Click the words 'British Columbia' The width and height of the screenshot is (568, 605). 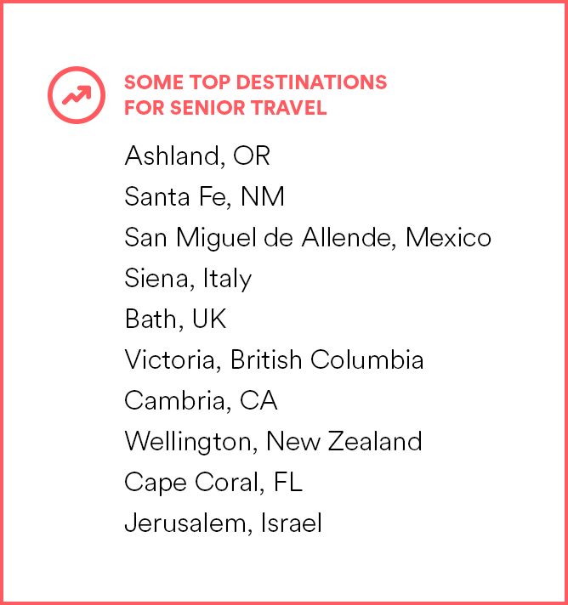(327, 359)
